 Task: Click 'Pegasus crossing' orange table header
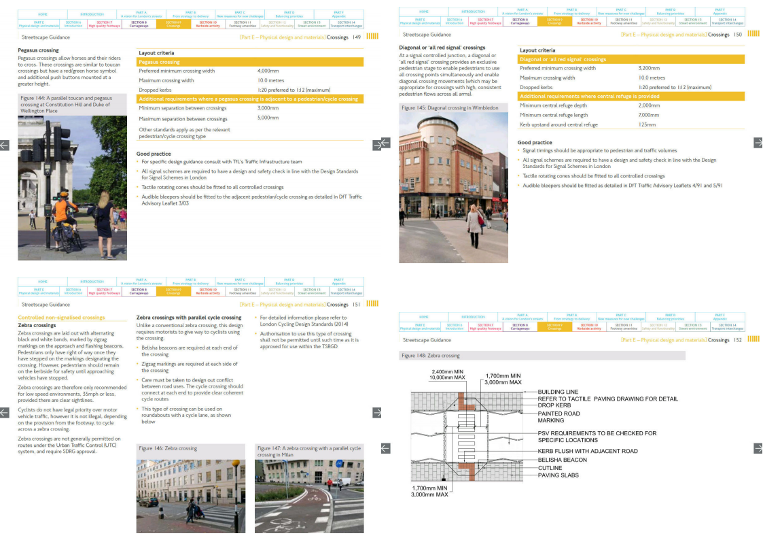(249, 62)
